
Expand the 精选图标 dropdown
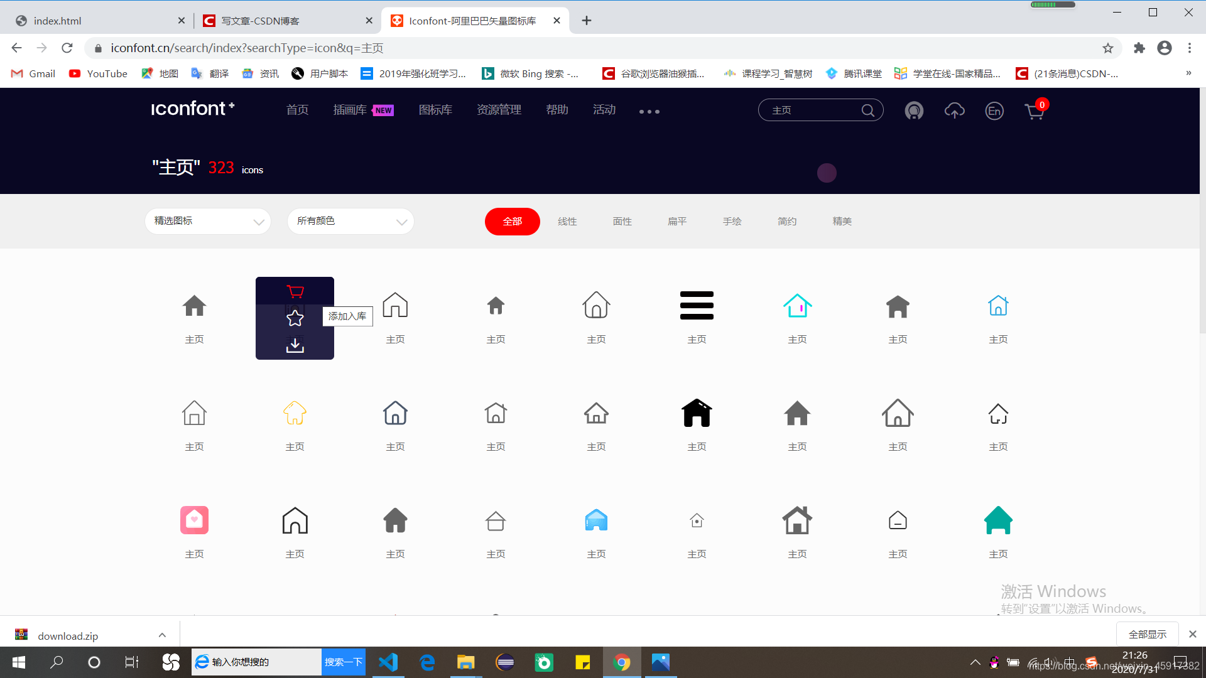tap(207, 222)
